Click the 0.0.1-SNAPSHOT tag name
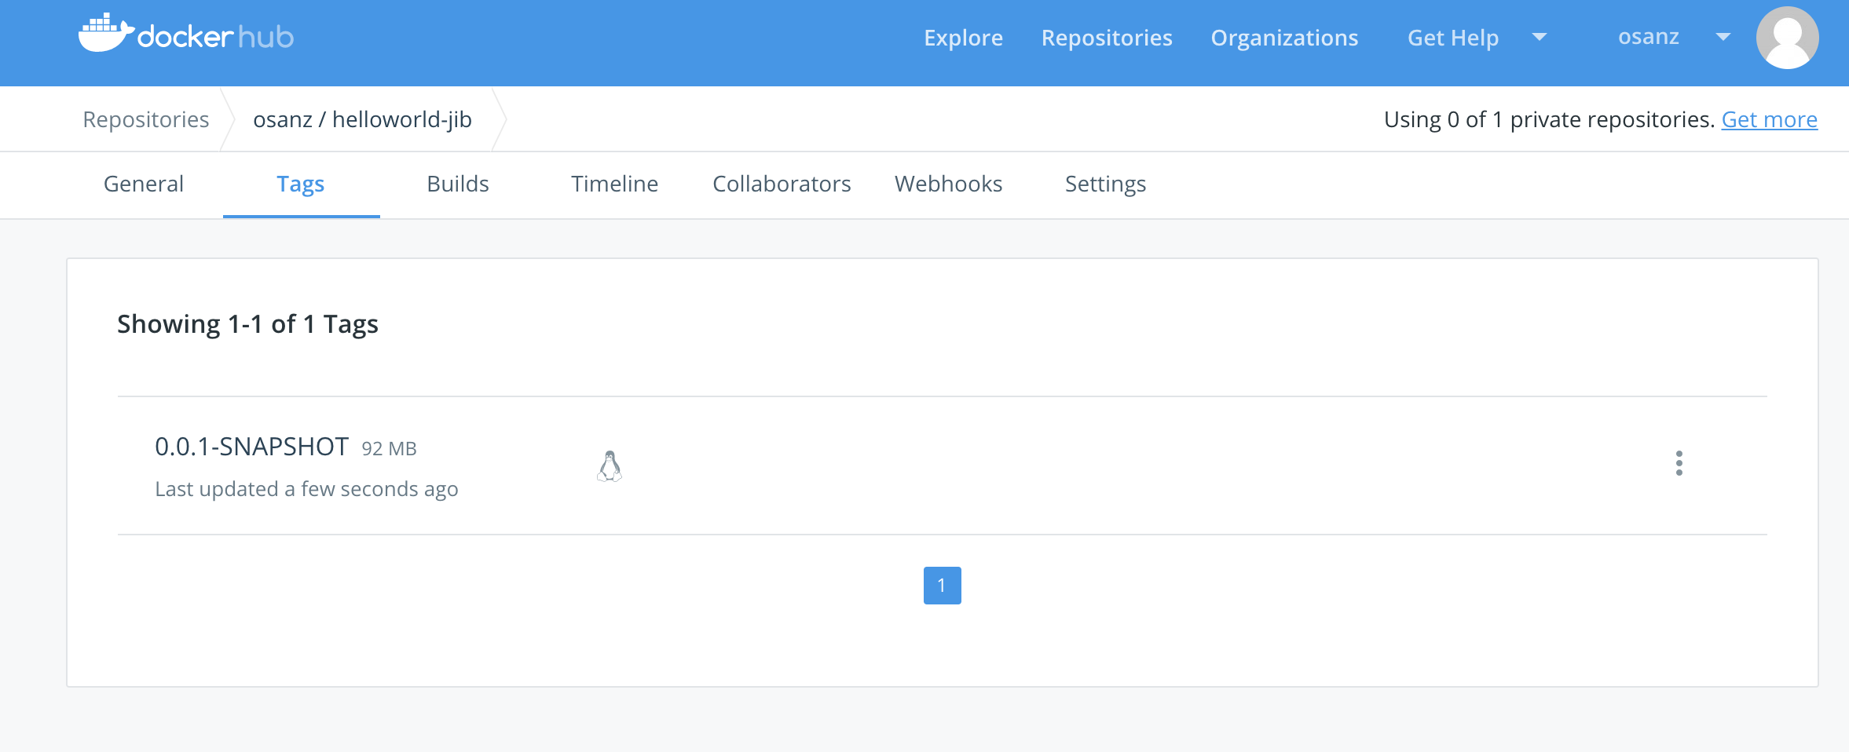 coord(251,447)
